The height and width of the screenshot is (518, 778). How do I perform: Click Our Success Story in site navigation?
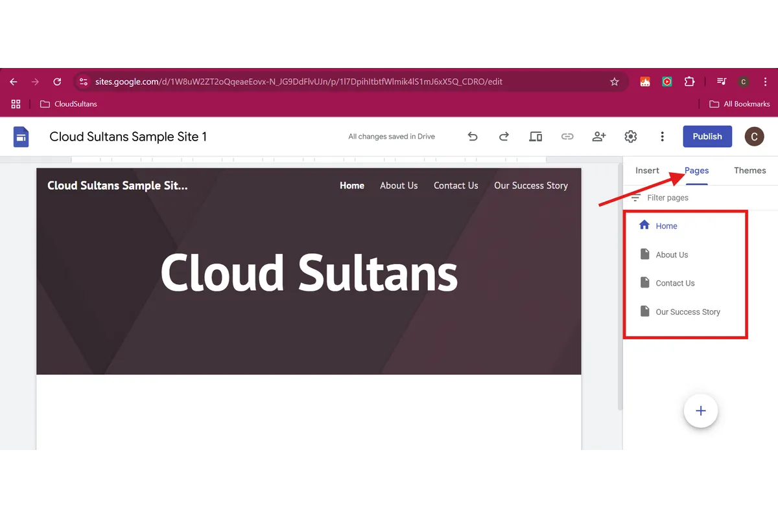point(531,185)
